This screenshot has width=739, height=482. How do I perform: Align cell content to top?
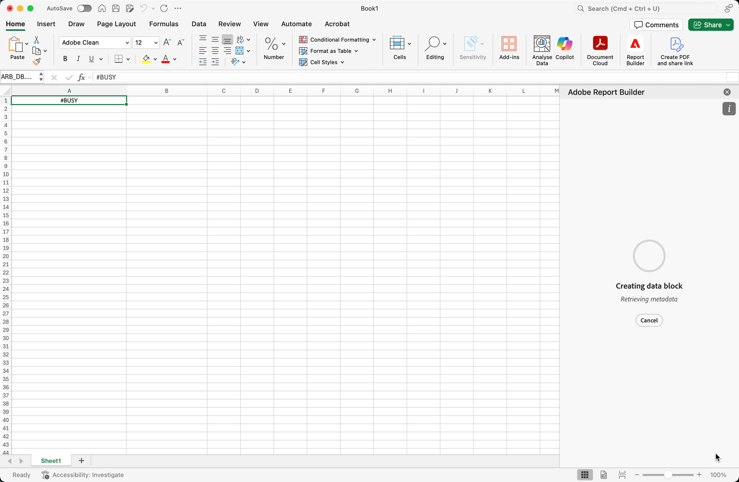coord(203,39)
